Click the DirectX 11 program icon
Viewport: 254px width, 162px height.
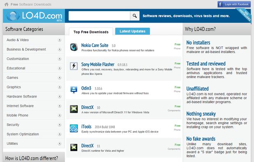[x=74, y=148]
